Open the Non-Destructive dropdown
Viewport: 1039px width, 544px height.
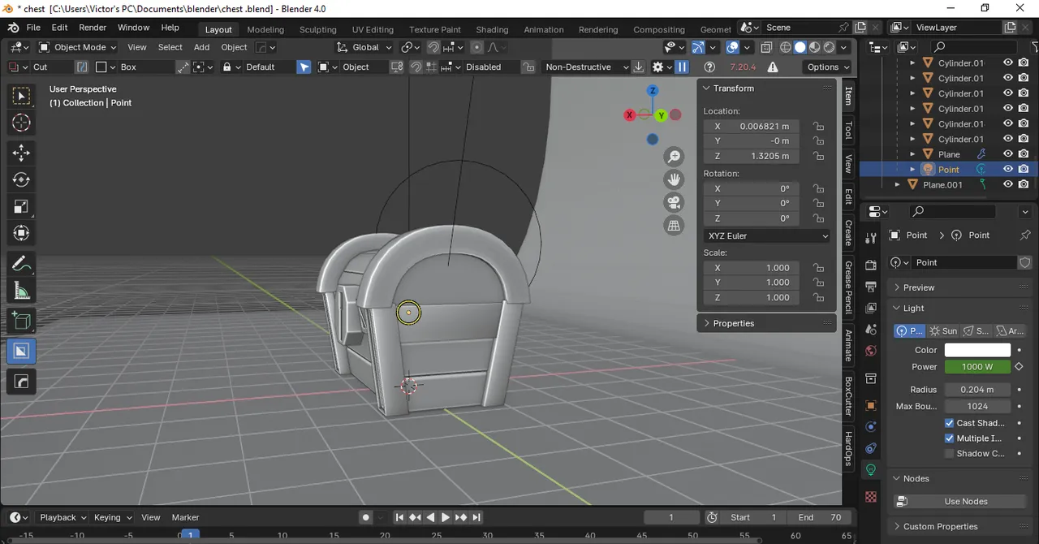tap(586, 67)
